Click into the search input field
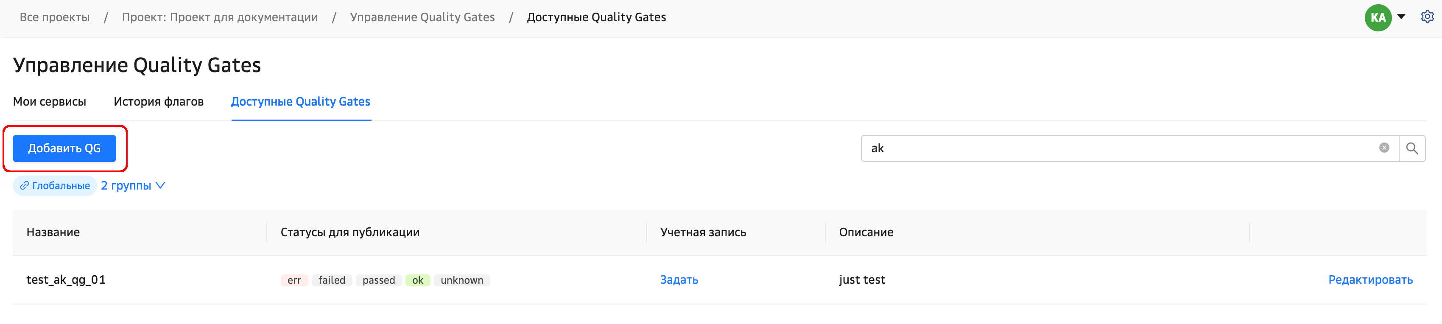This screenshot has width=1442, height=324. [1120, 148]
